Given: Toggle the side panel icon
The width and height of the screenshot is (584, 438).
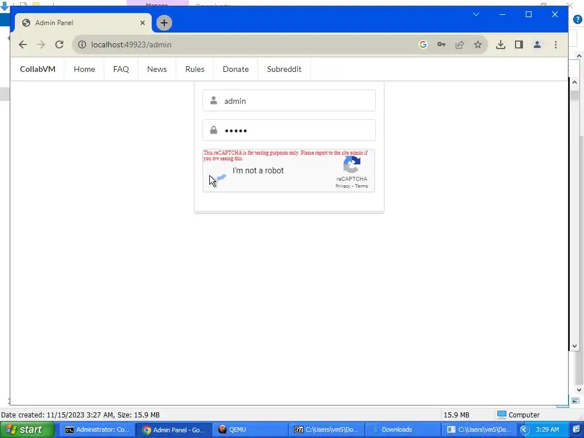Looking at the screenshot, I should [x=519, y=44].
